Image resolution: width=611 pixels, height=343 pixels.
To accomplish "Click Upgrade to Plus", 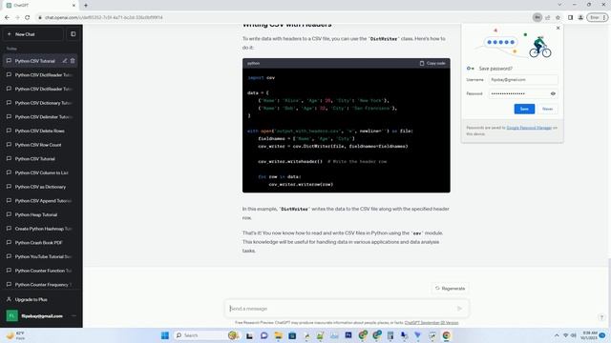I will click(40, 299).
